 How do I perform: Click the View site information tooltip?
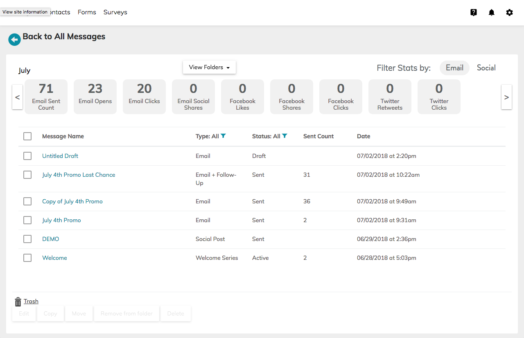pyautogui.click(x=25, y=12)
